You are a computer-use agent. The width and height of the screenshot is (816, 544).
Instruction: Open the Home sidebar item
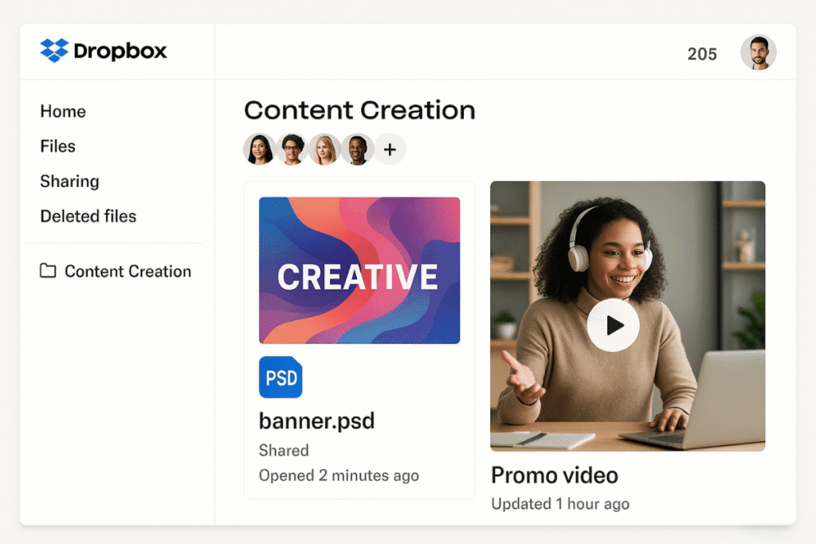[63, 112]
